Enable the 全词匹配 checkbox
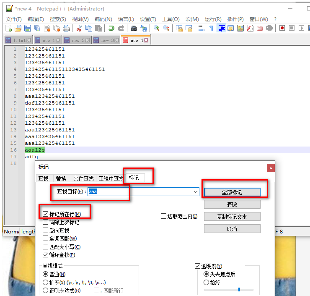 (x=46, y=238)
